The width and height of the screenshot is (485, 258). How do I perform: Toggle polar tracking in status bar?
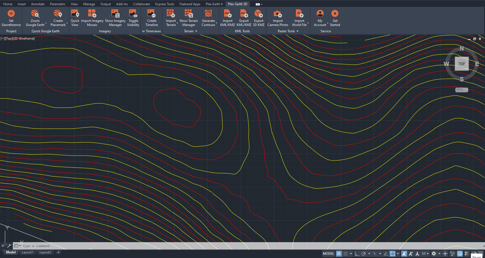(364, 254)
